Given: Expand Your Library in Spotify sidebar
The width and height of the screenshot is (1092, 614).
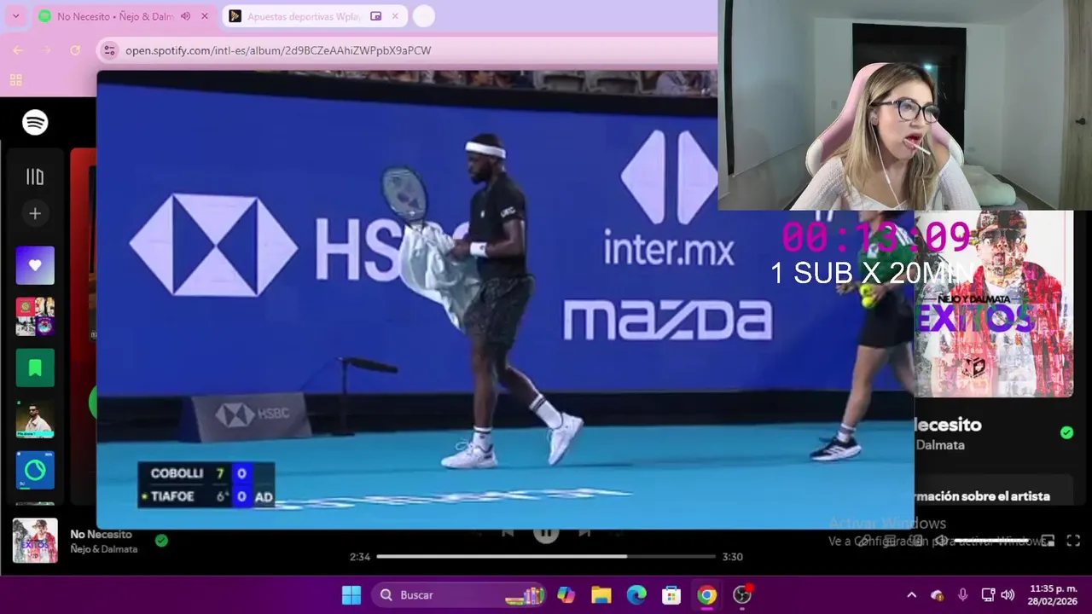Looking at the screenshot, I should tap(35, 177).
